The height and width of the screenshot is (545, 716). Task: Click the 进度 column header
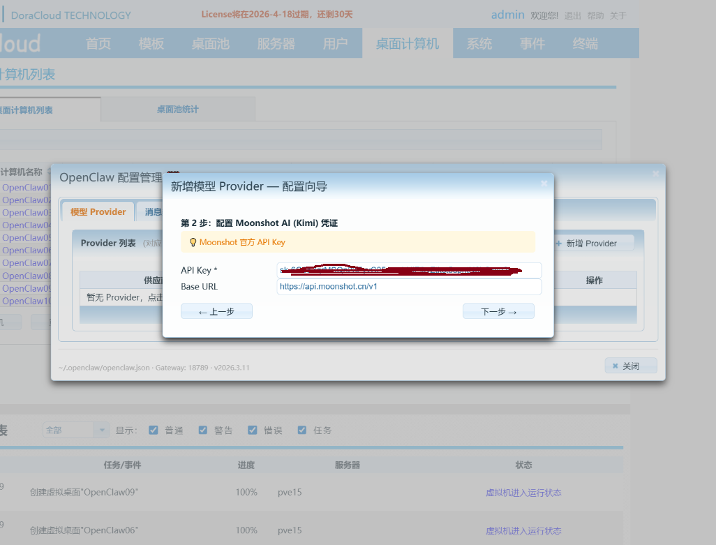pos(246,465)
